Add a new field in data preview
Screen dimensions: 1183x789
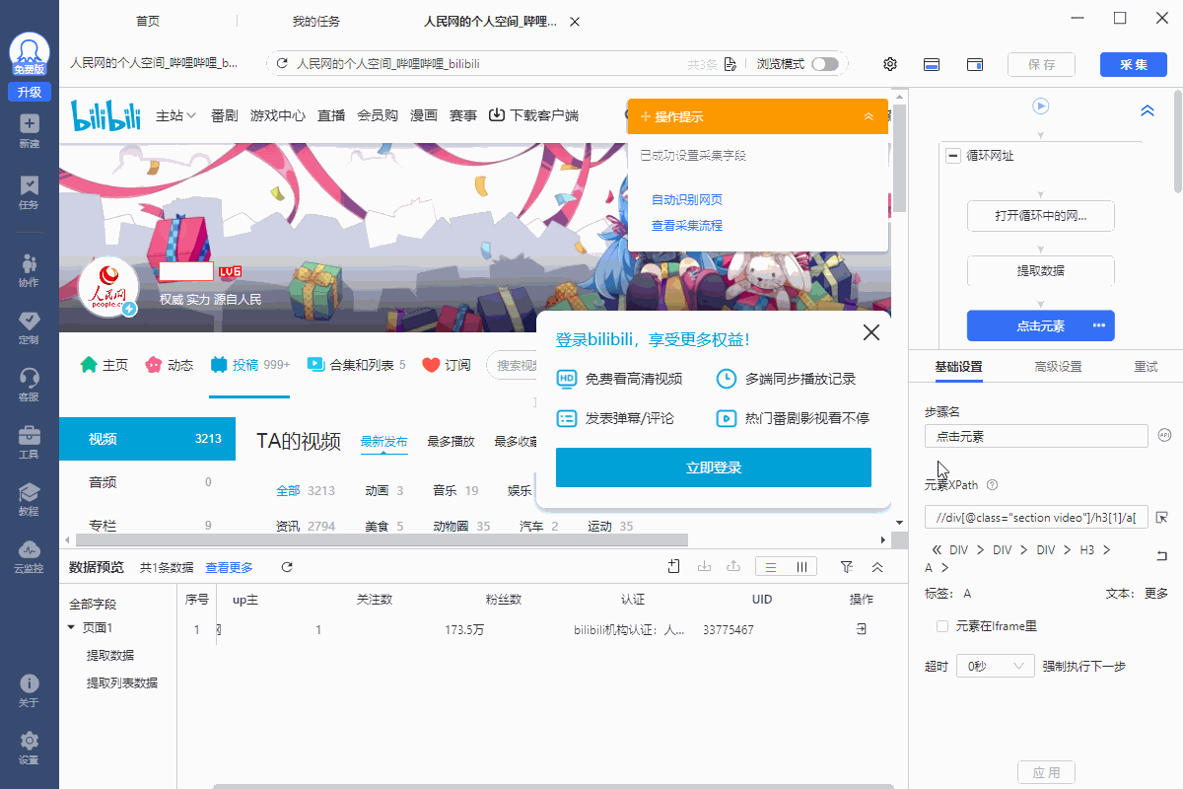coord(674,566)
